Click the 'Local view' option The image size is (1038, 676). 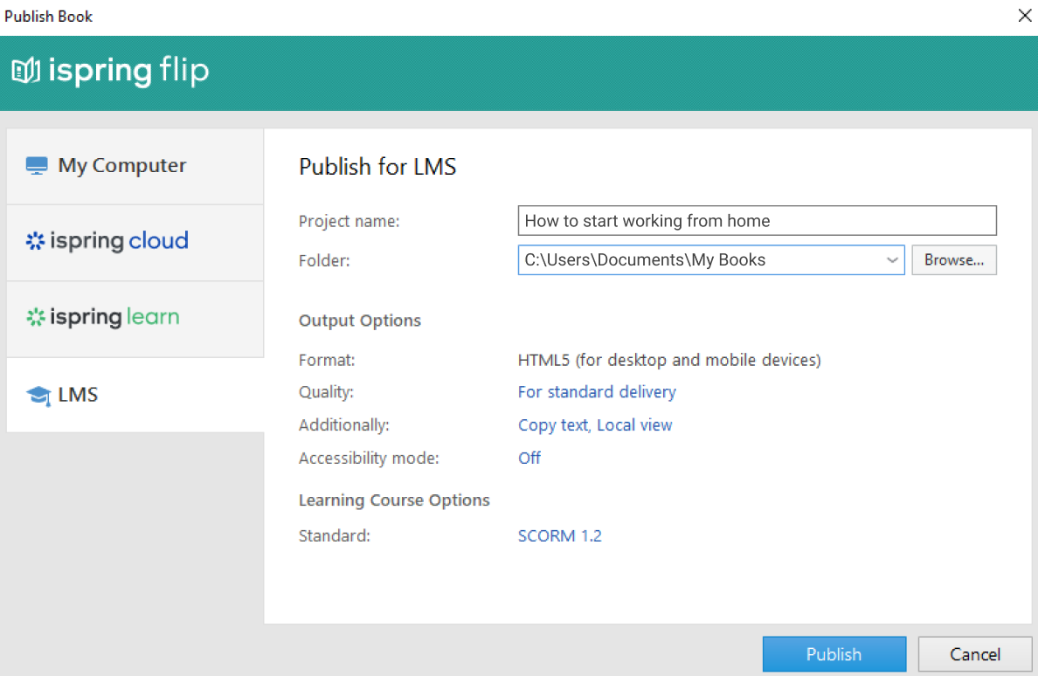point(635,424)
